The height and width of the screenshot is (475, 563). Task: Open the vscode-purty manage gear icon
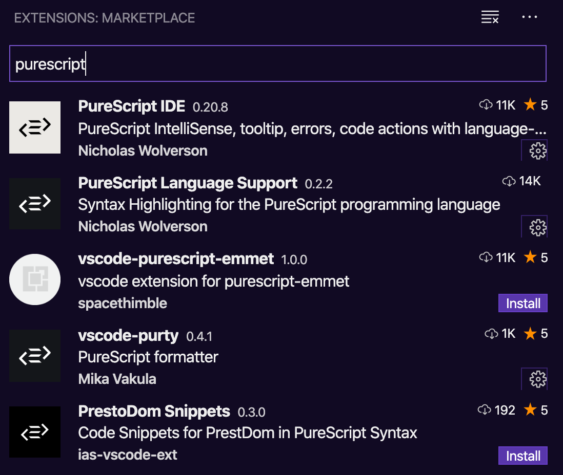click(x=537, y=379)
